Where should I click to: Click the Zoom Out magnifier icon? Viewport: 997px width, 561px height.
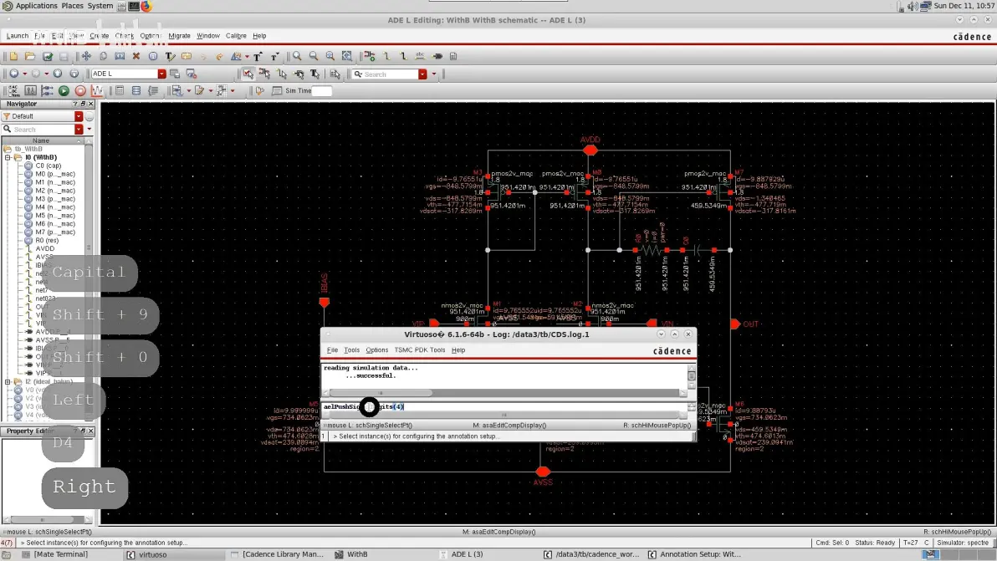click(314, 57)
